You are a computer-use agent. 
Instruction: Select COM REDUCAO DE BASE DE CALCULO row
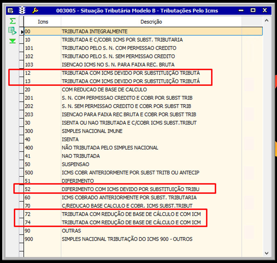(143, 89)
